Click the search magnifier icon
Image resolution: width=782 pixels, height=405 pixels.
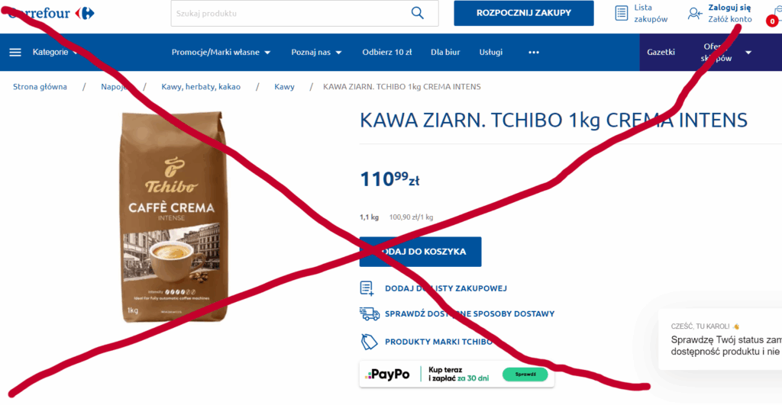418,13
